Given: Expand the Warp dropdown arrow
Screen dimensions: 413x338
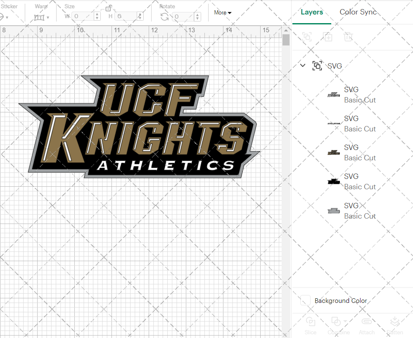Looking at the screenshot, I should (48, 18).
